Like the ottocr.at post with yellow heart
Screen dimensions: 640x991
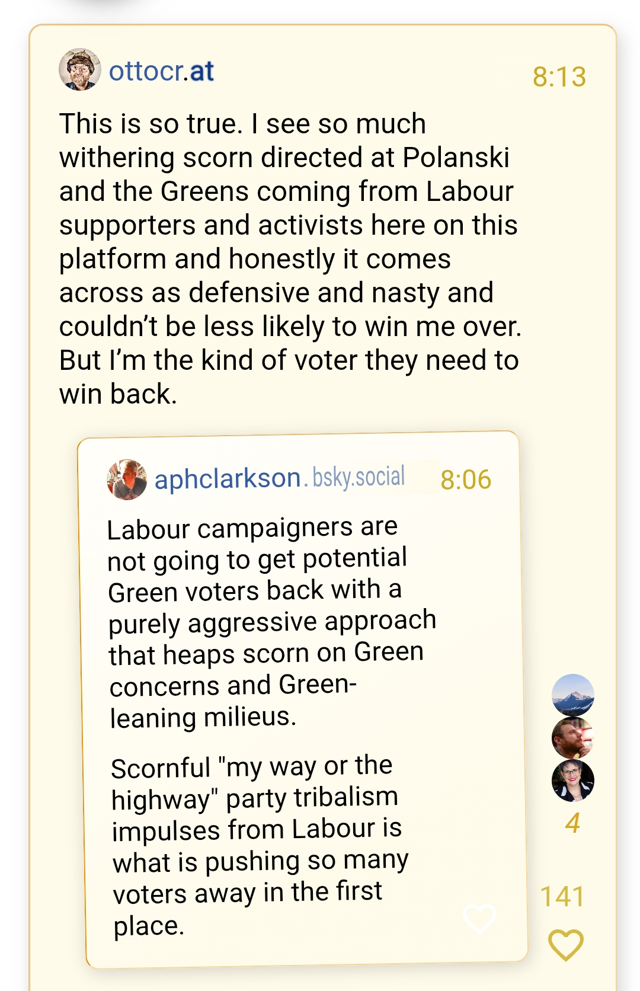click(566, 944)
